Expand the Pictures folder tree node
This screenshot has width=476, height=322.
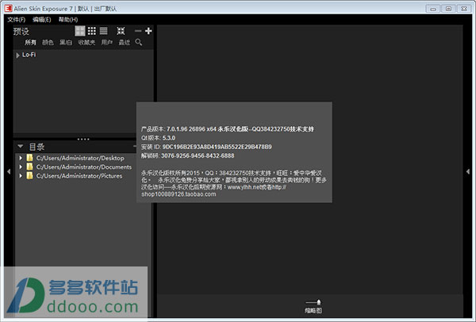coord(21,176)
